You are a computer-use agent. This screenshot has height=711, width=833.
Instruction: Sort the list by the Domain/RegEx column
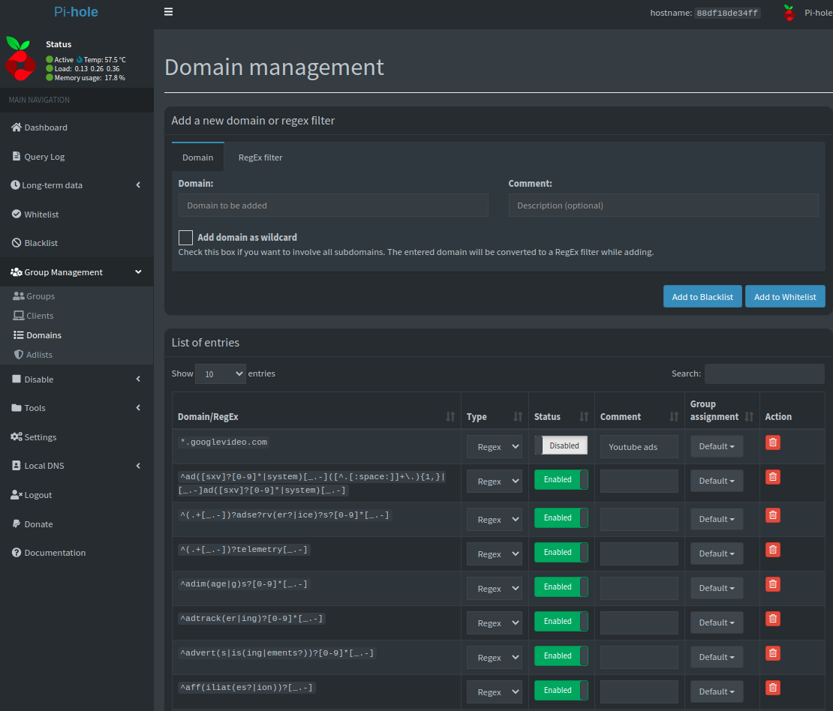pos(450,417)
